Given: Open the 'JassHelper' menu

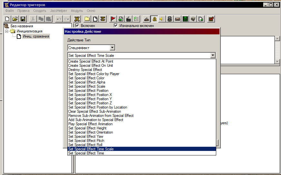Looking at the screenshot, I should 59,11.
